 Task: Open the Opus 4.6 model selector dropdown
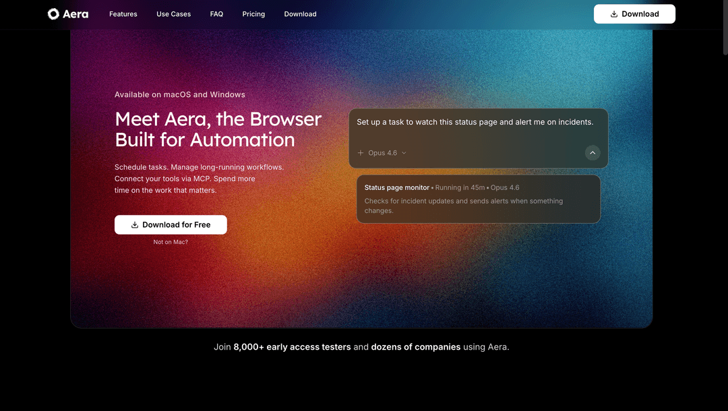point(382,153)
